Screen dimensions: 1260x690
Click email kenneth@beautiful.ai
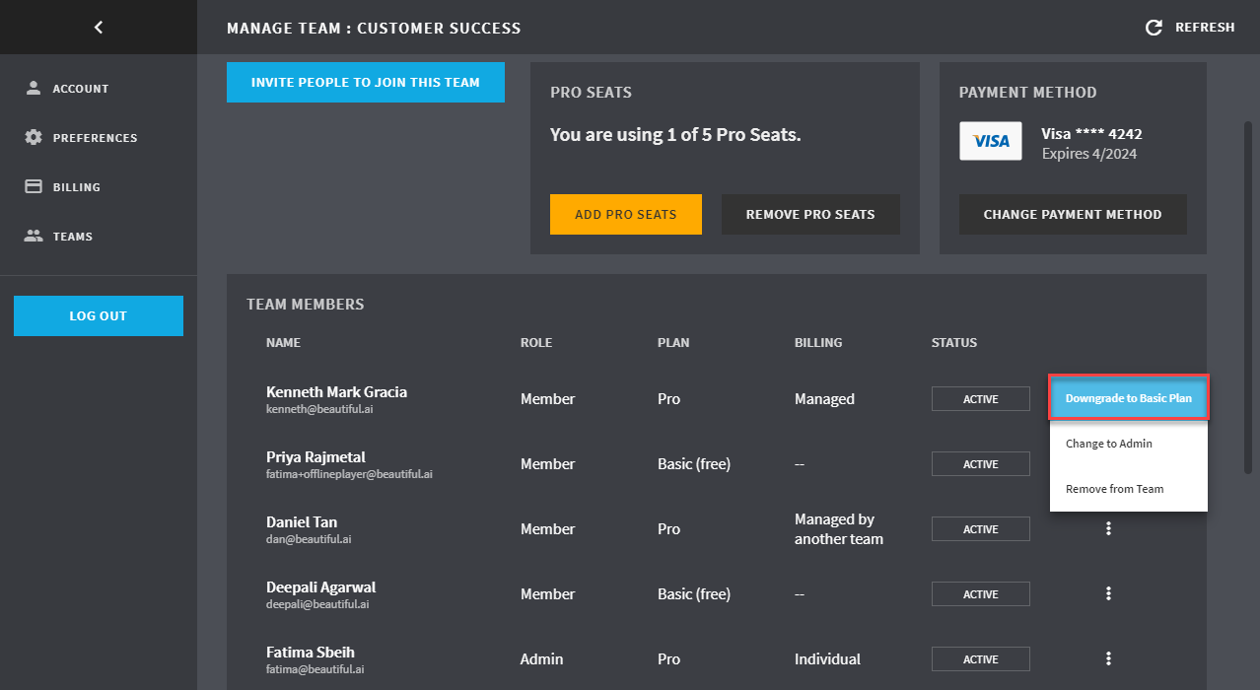tap(319, 409)
